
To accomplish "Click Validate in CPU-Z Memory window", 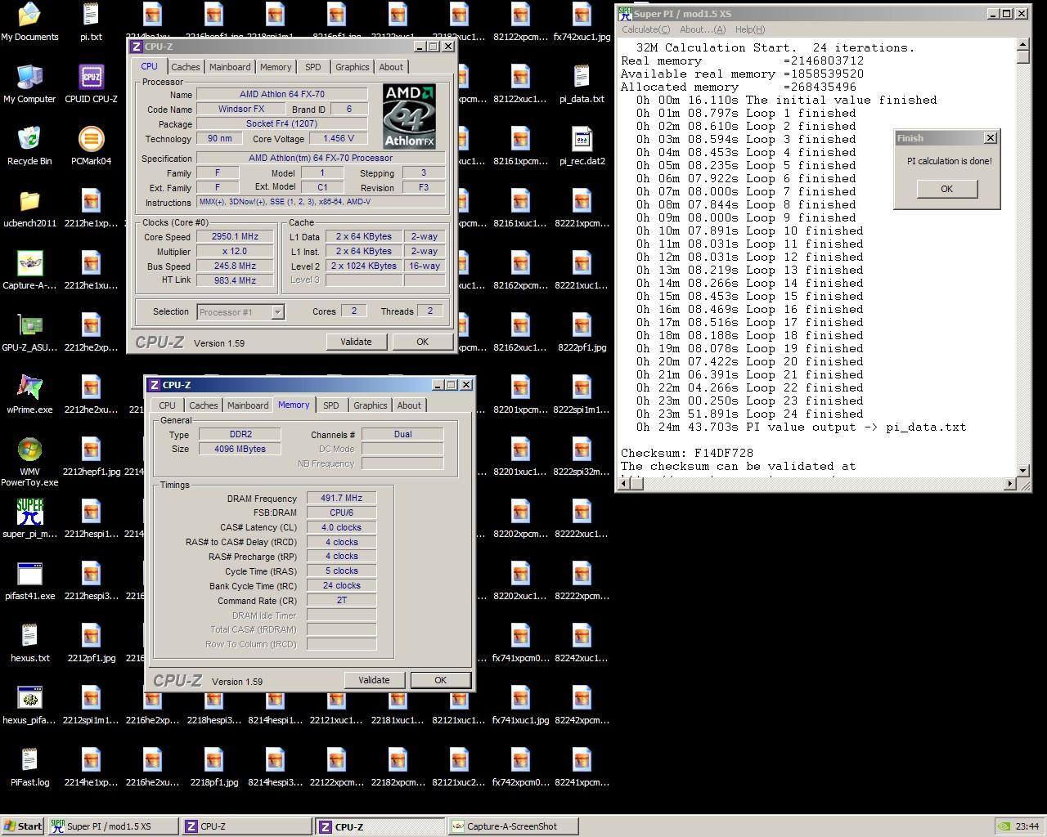I will [x=374, y=680].
